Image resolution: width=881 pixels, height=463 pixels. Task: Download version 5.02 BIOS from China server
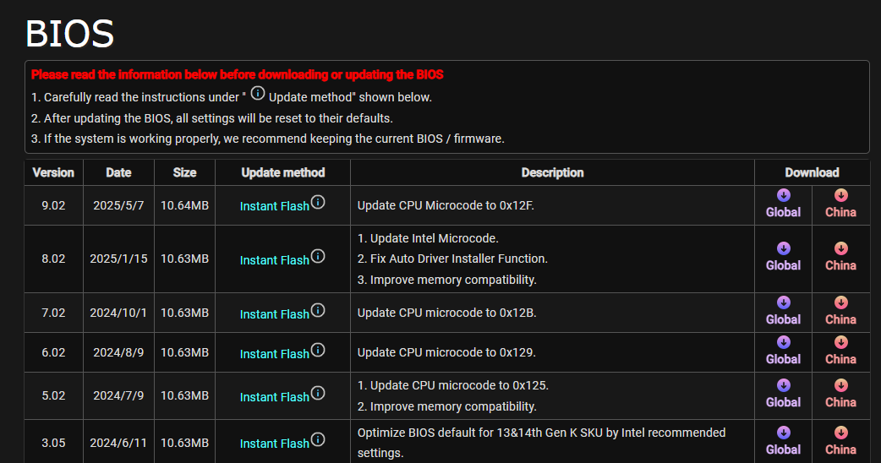pyautogui.click(x=840, y=395)
